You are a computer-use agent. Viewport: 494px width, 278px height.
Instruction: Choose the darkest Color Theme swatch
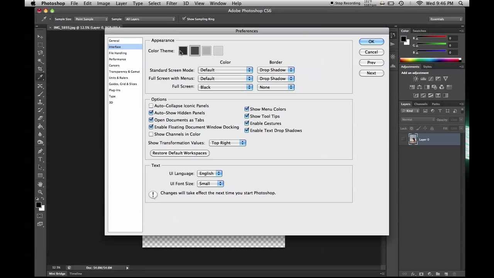(183, 51)
